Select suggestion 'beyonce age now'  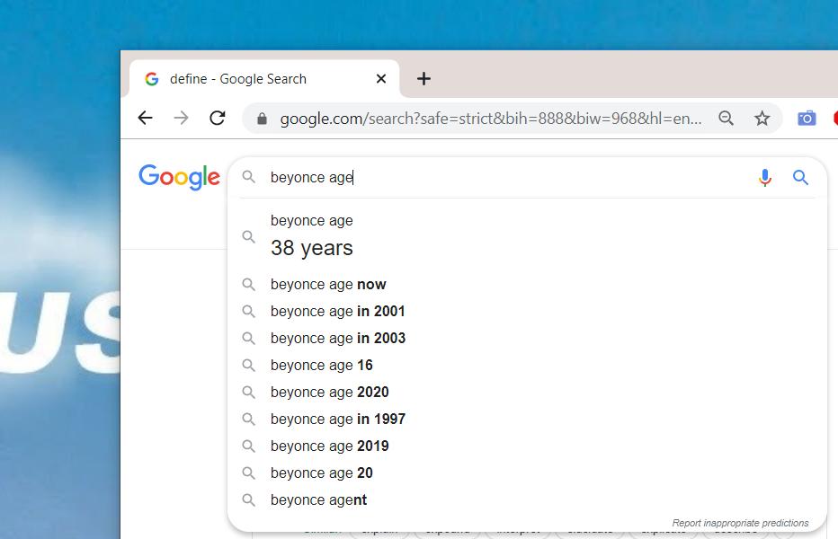[527, 284]
